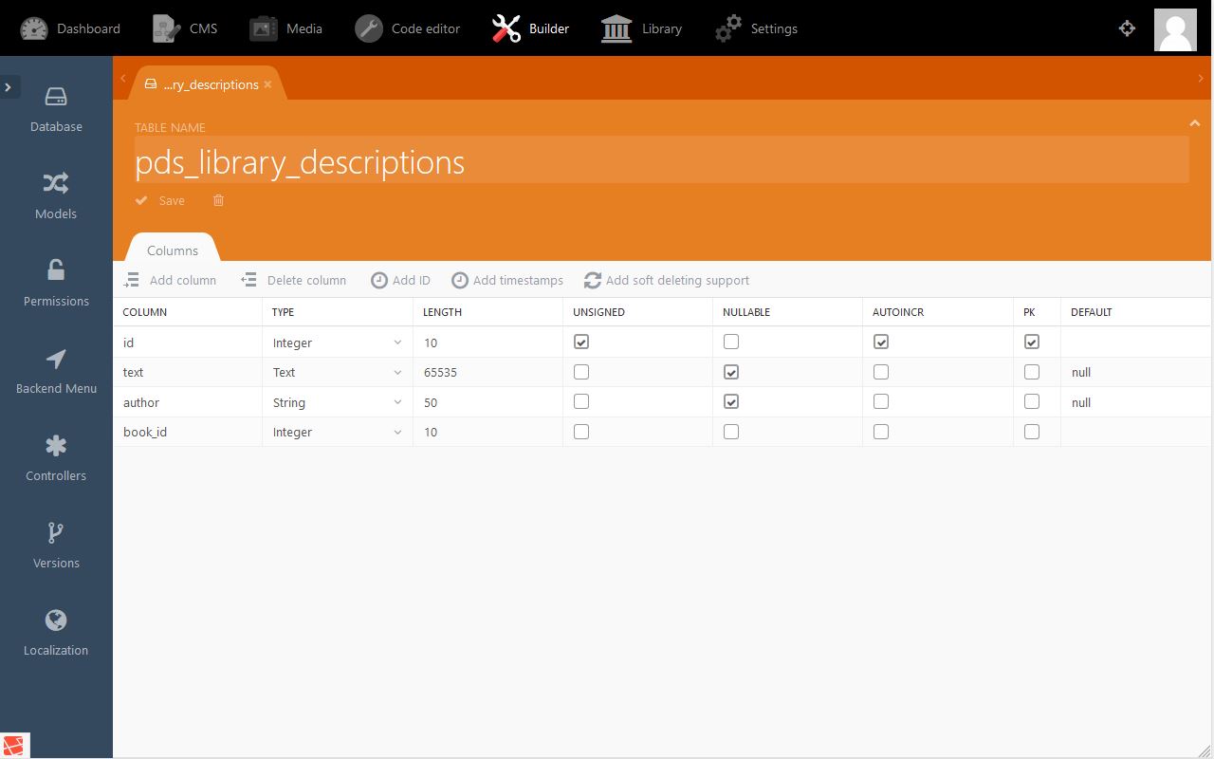Close the ...ry_descriptions tab
The image size is (1214, 759).
tap(268, 84)
